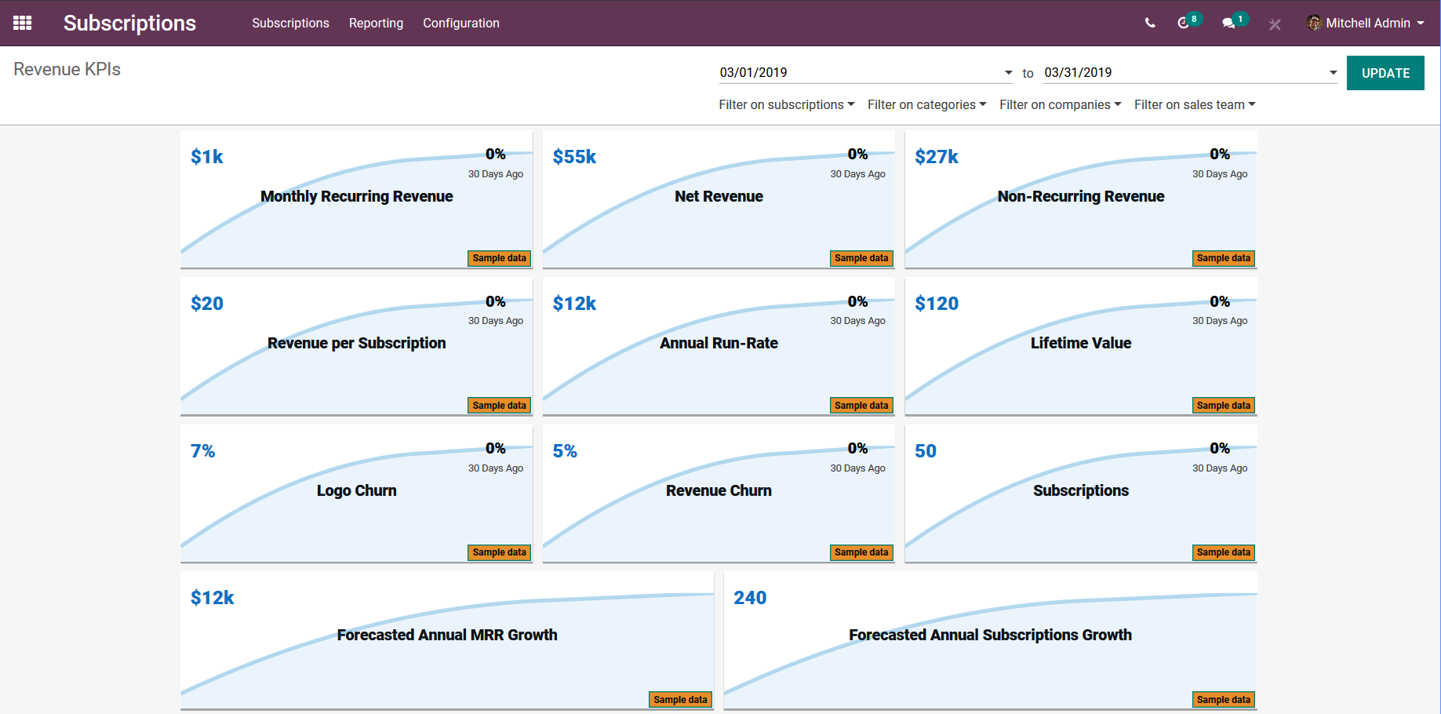This screenshot has height=714, width=1441.
Task: Expand the start date dropdown arrow
Action: pos(1008,73)
